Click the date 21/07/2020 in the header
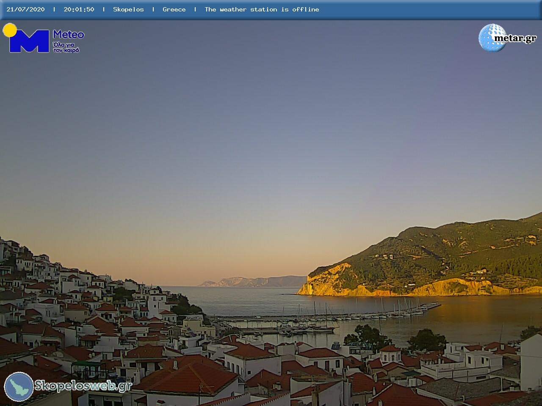The height and width of the screenshot is (406, 542). (25, 9)
